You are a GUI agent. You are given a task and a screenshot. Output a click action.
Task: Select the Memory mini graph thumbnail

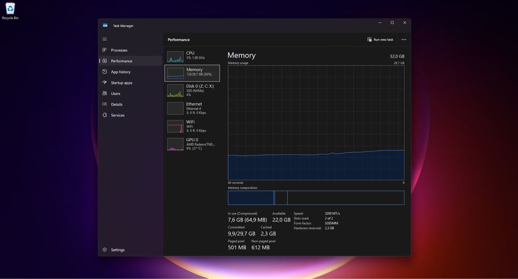176,73
